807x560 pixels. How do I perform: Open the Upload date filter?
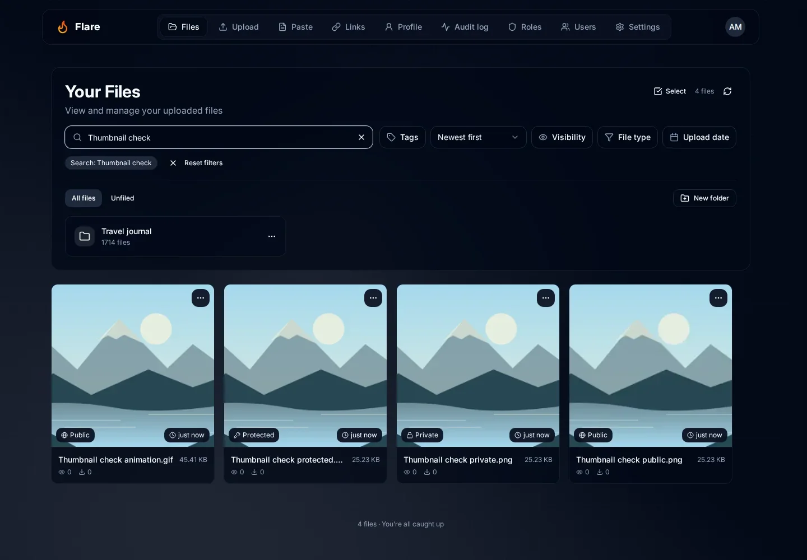pos(699,137)
